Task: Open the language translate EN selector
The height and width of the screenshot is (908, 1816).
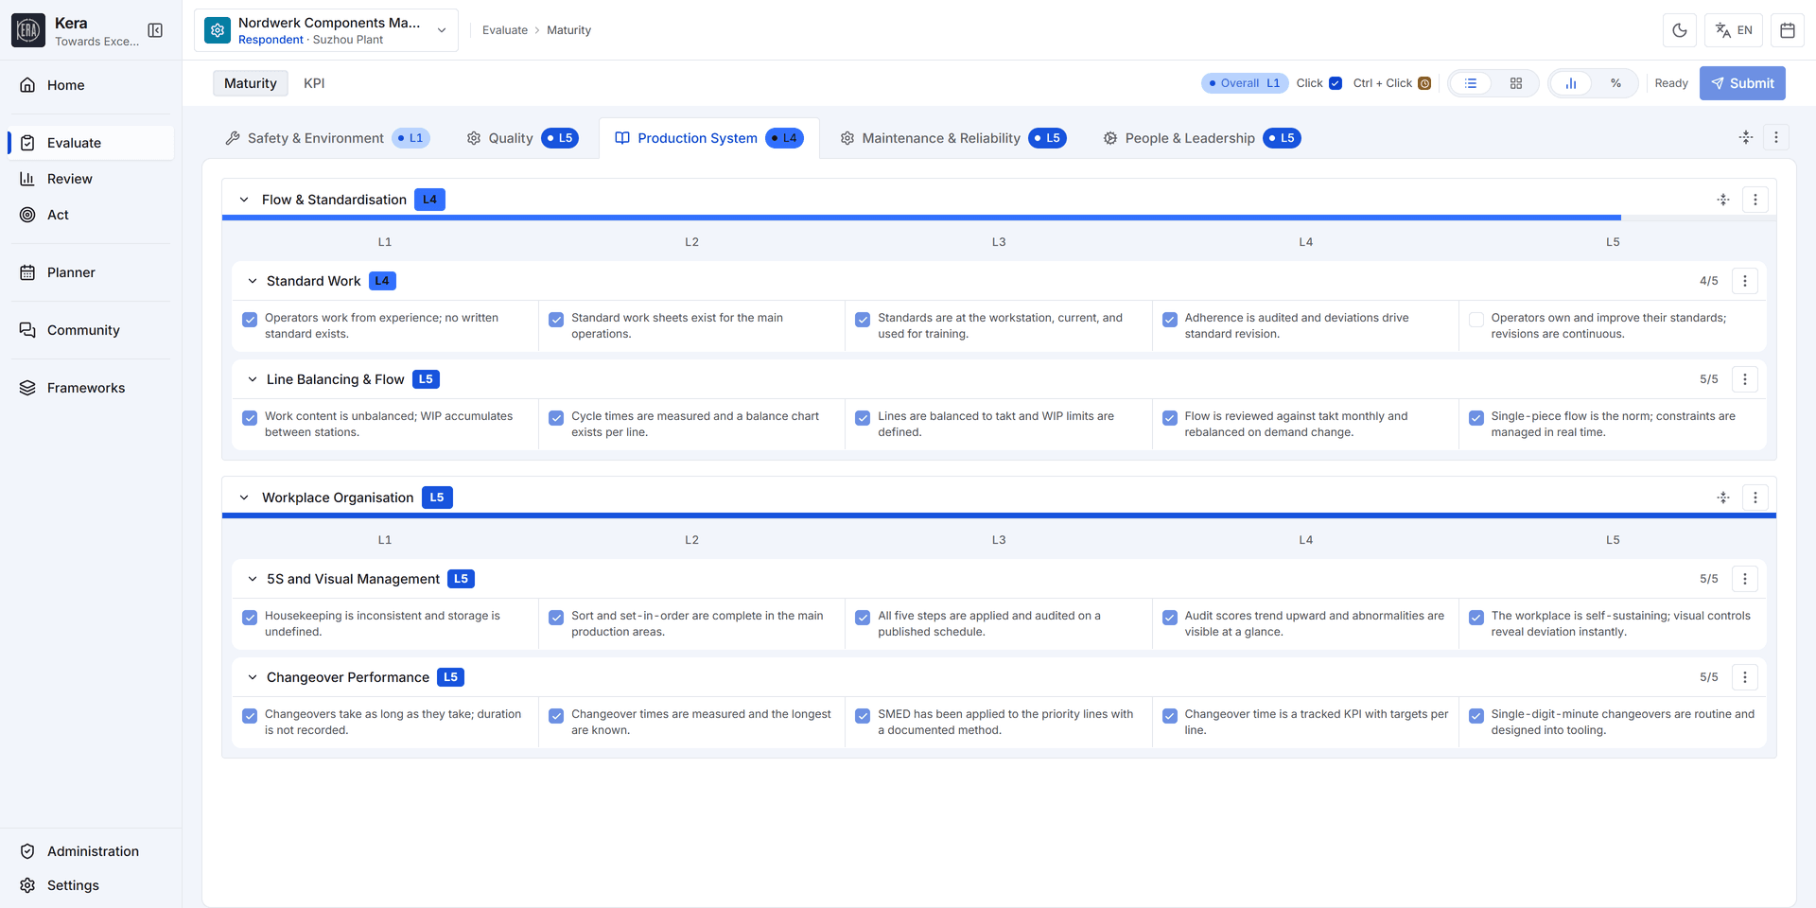Action: (1734, 30)
